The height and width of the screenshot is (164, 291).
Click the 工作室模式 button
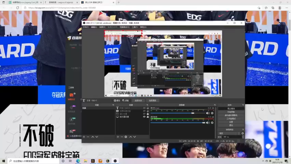point(231,119)
